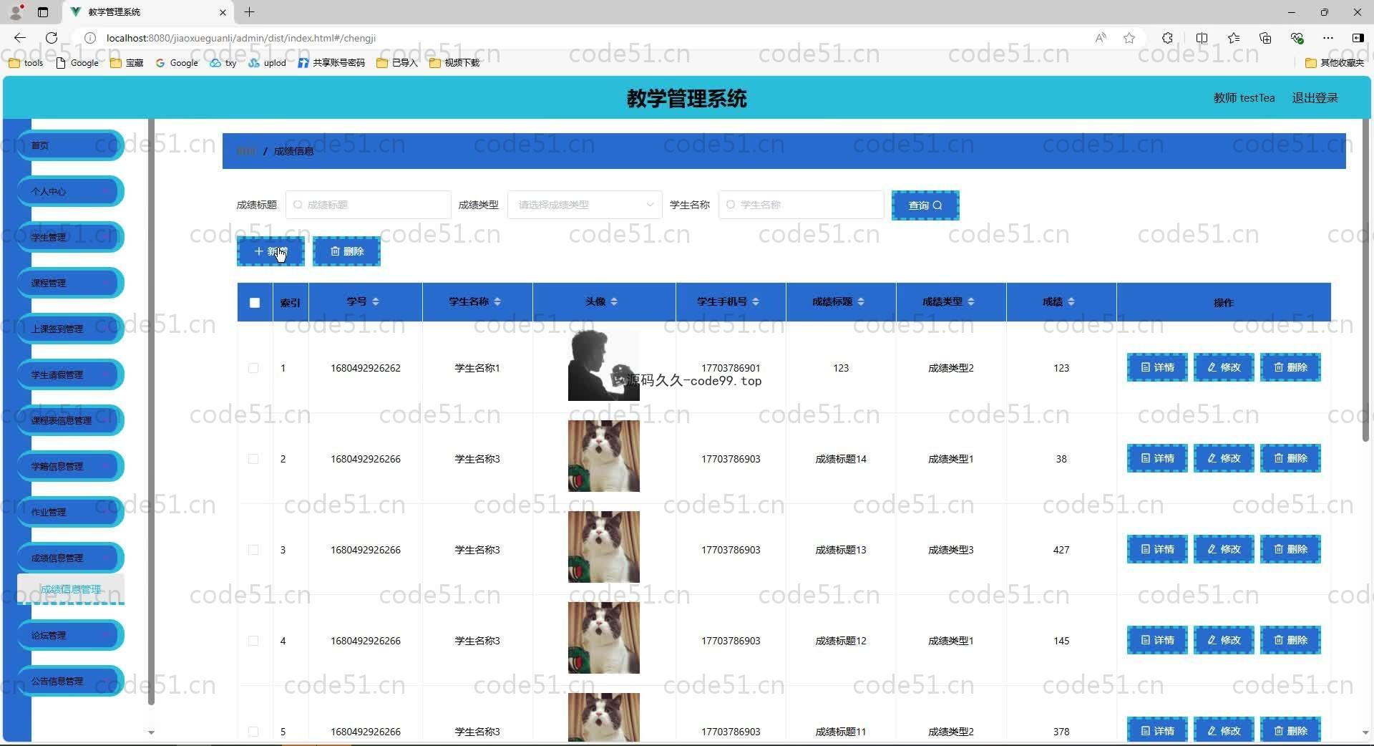Screen dimensions: 1374x746
Task: Open split screen icon in toolbar
Action: (x=1202, y=38)
